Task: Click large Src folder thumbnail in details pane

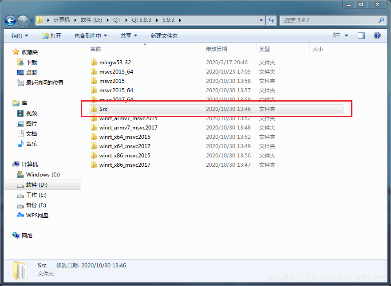Action: pos(20,270)
